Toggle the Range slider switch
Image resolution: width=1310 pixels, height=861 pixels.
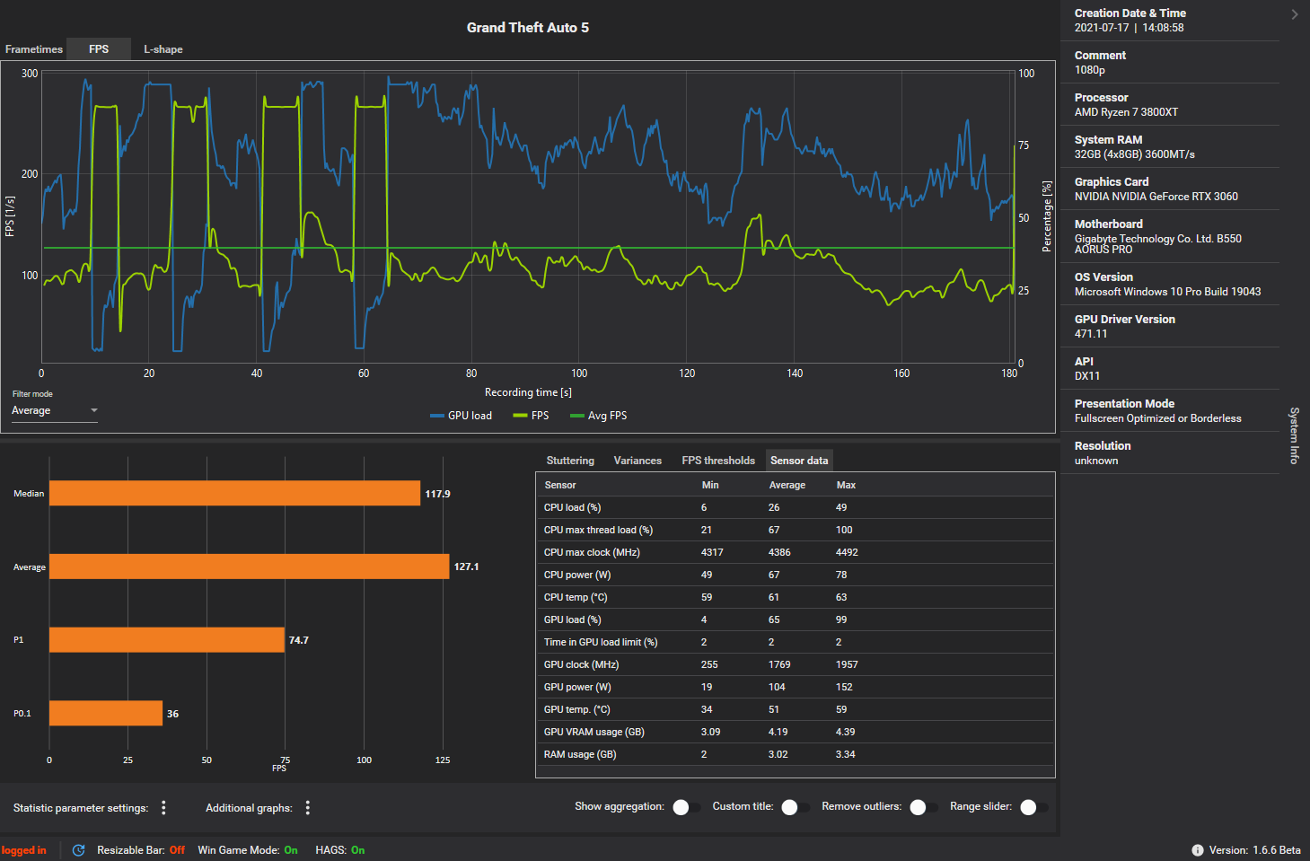pyautogui.click(x=1034, y=807)
